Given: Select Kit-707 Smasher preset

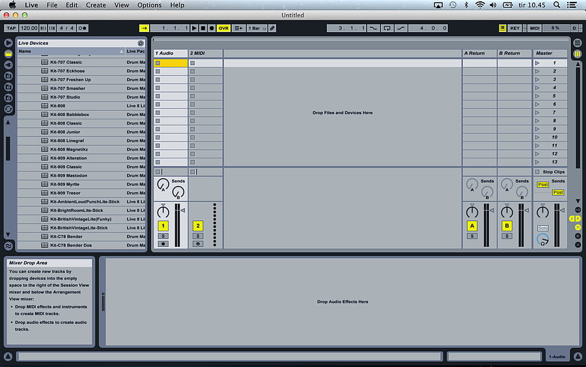Looking at the screenshot, I should tap(68, 88).
